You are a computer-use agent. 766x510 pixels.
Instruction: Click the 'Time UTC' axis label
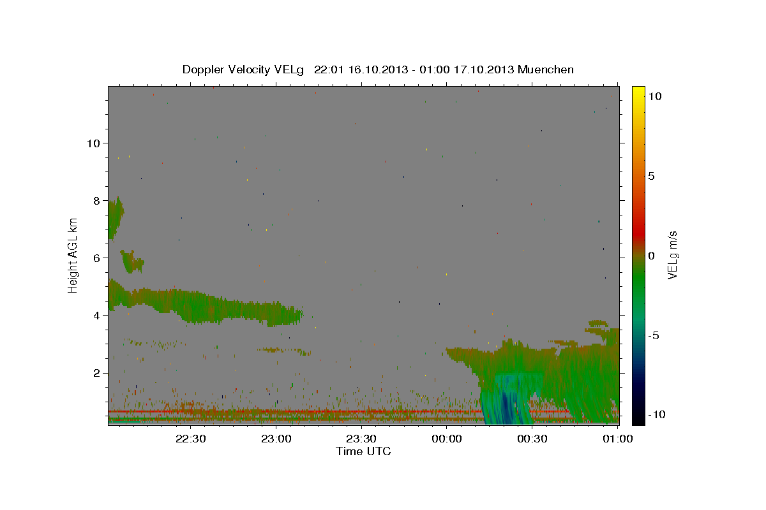(x=363, y=451)
